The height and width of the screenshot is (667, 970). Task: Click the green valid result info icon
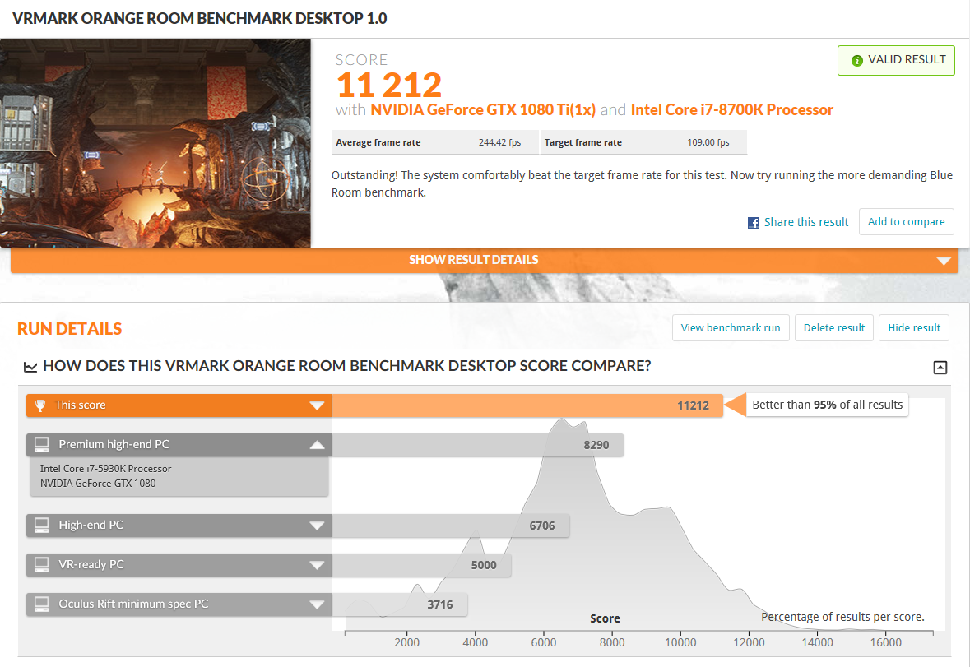click(856, 61)
